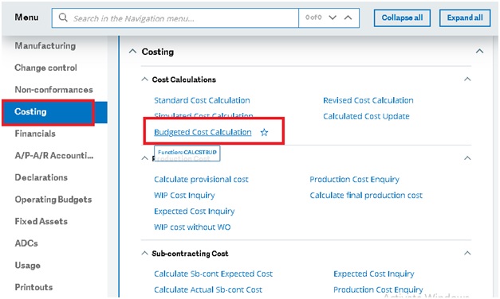500x299 pixels.
Task: Click the Cost Calculations group heading
Action: pyautogui.click(x=184, y=80)
